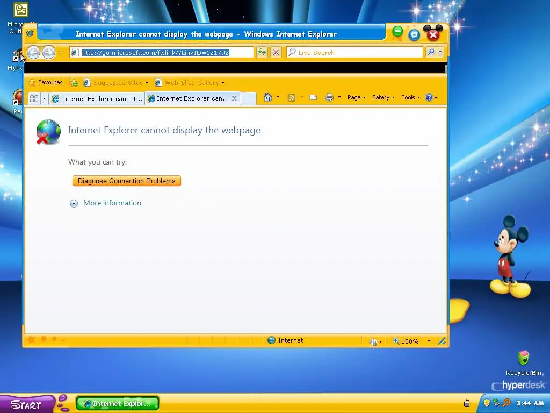Open the Page menu
This screenshot has height=413, width=550.
[x=357, y=97]
